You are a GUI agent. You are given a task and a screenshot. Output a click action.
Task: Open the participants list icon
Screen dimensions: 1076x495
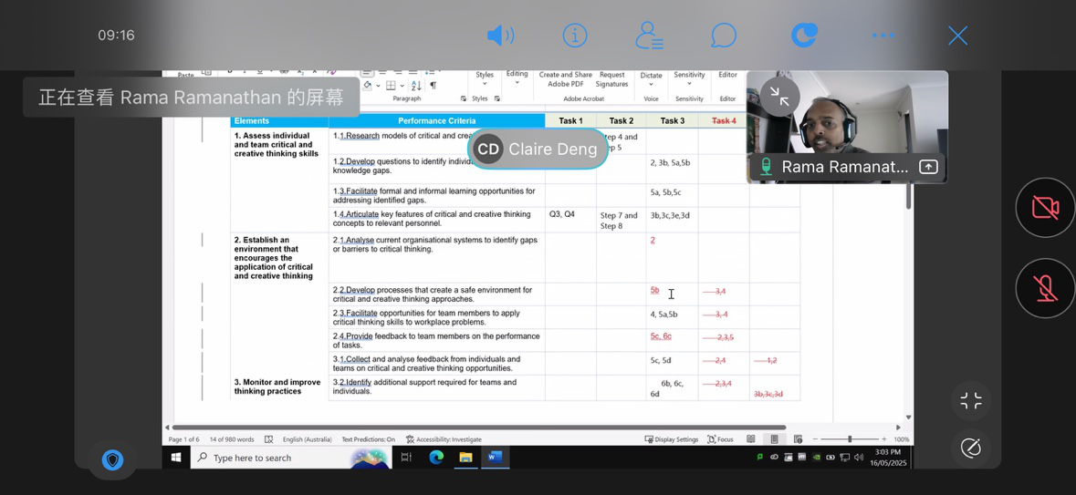[x=649, y=36]
